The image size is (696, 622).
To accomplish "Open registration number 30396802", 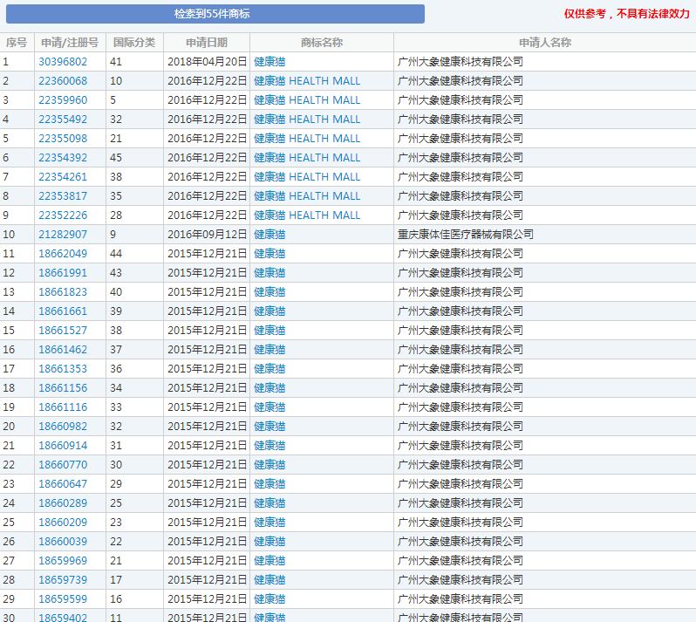I will point(63,62).
